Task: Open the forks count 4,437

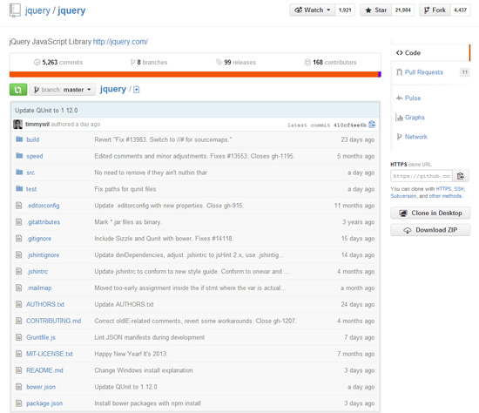Action: coord(460,10)
